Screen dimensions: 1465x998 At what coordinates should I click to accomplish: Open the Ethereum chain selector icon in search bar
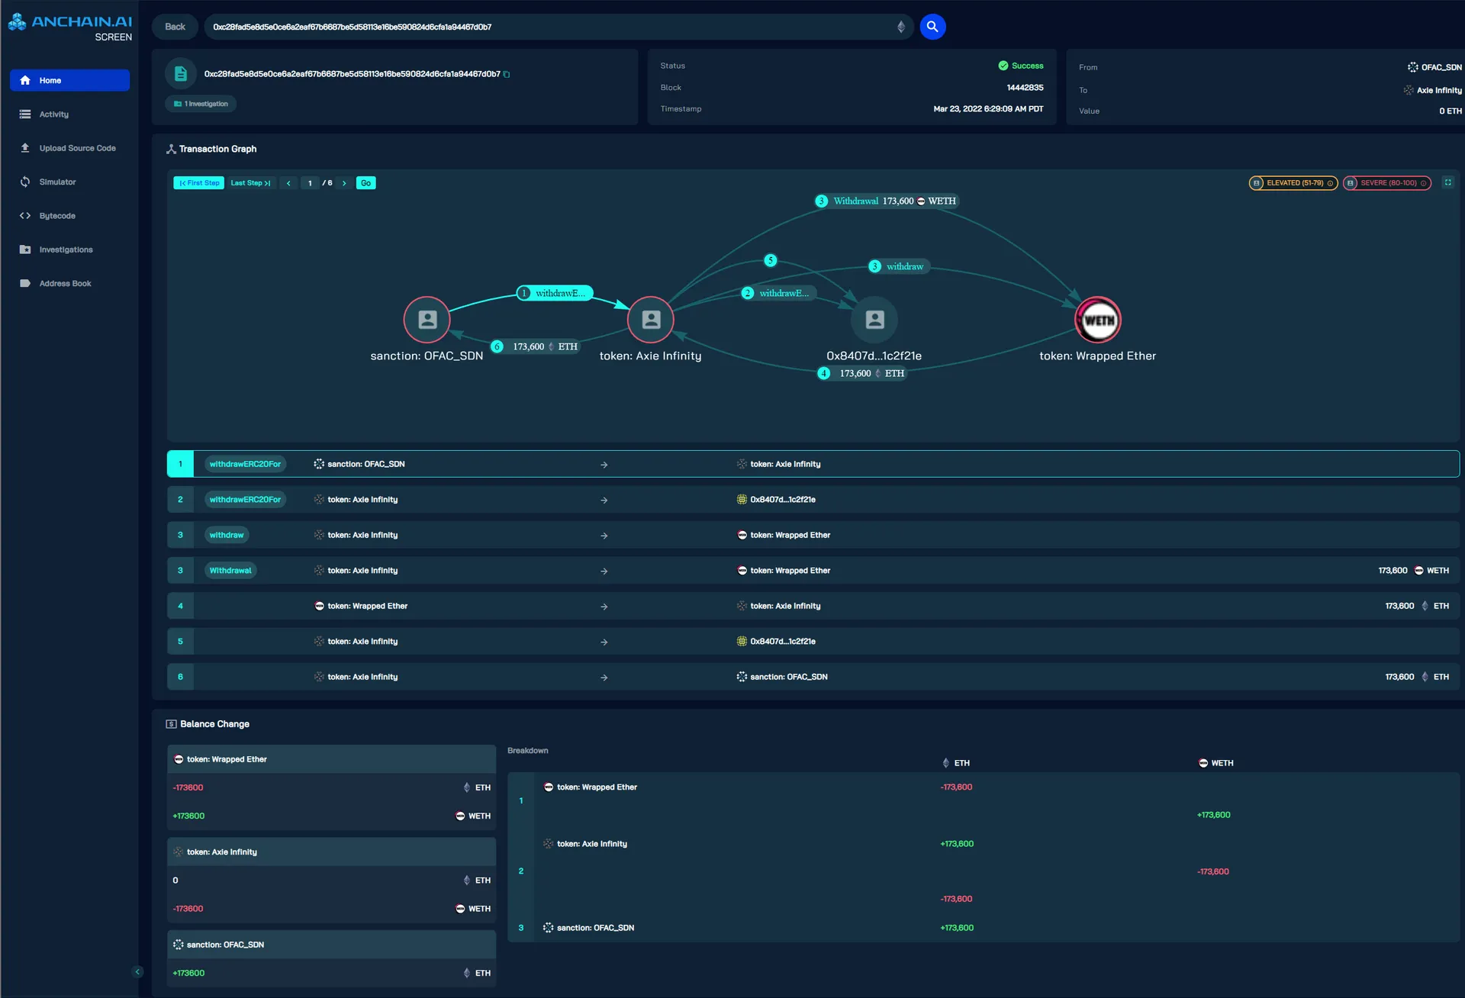(x=901, y=27)
